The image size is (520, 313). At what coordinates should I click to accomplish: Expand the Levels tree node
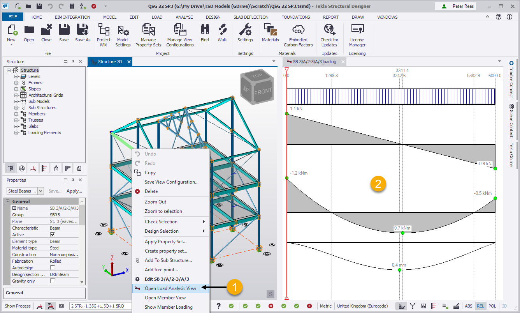pos(16,76)
